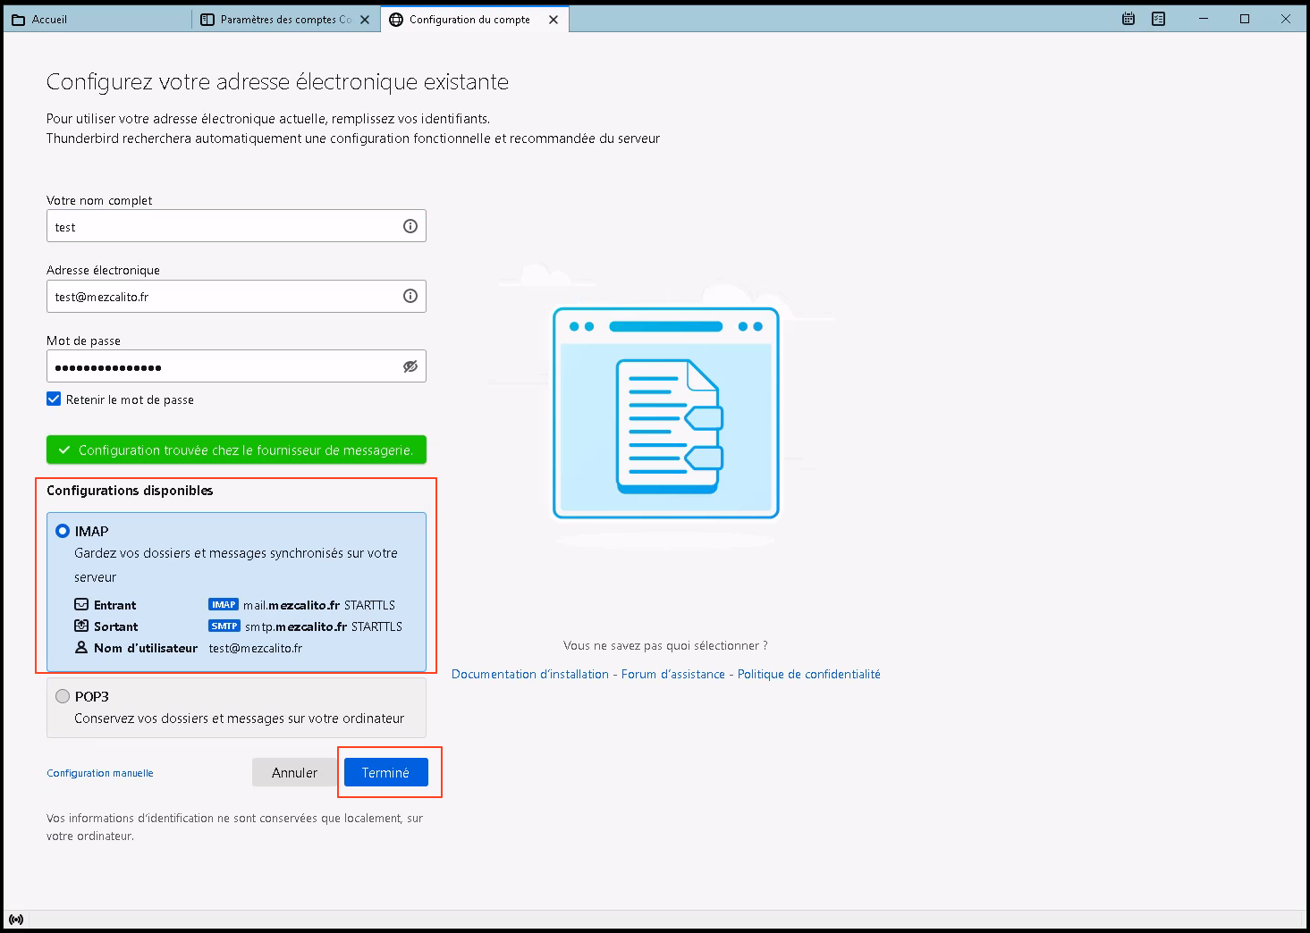The height and width of the screenshot is (933, 1310).
Task: Click the Entrant incoming mail icon
Action: (81, 605)
